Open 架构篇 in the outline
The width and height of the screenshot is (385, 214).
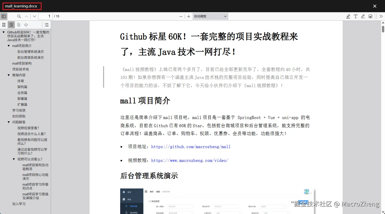pos(22,87)
